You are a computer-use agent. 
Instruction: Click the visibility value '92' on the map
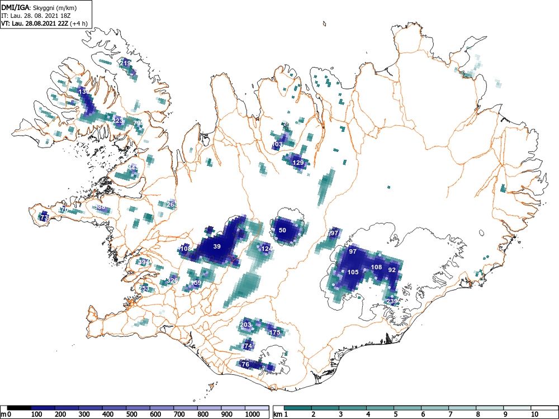click(x=392, y=270)
